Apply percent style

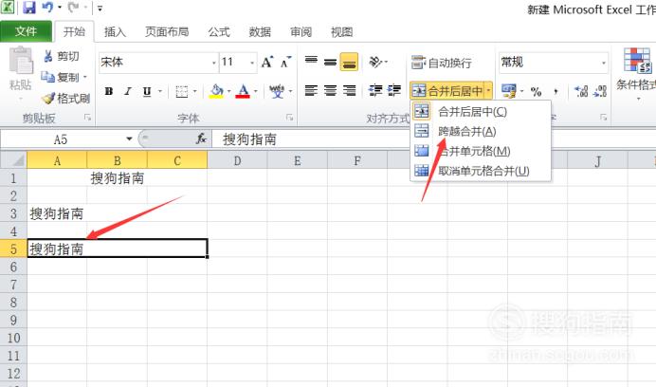[536, 91]
